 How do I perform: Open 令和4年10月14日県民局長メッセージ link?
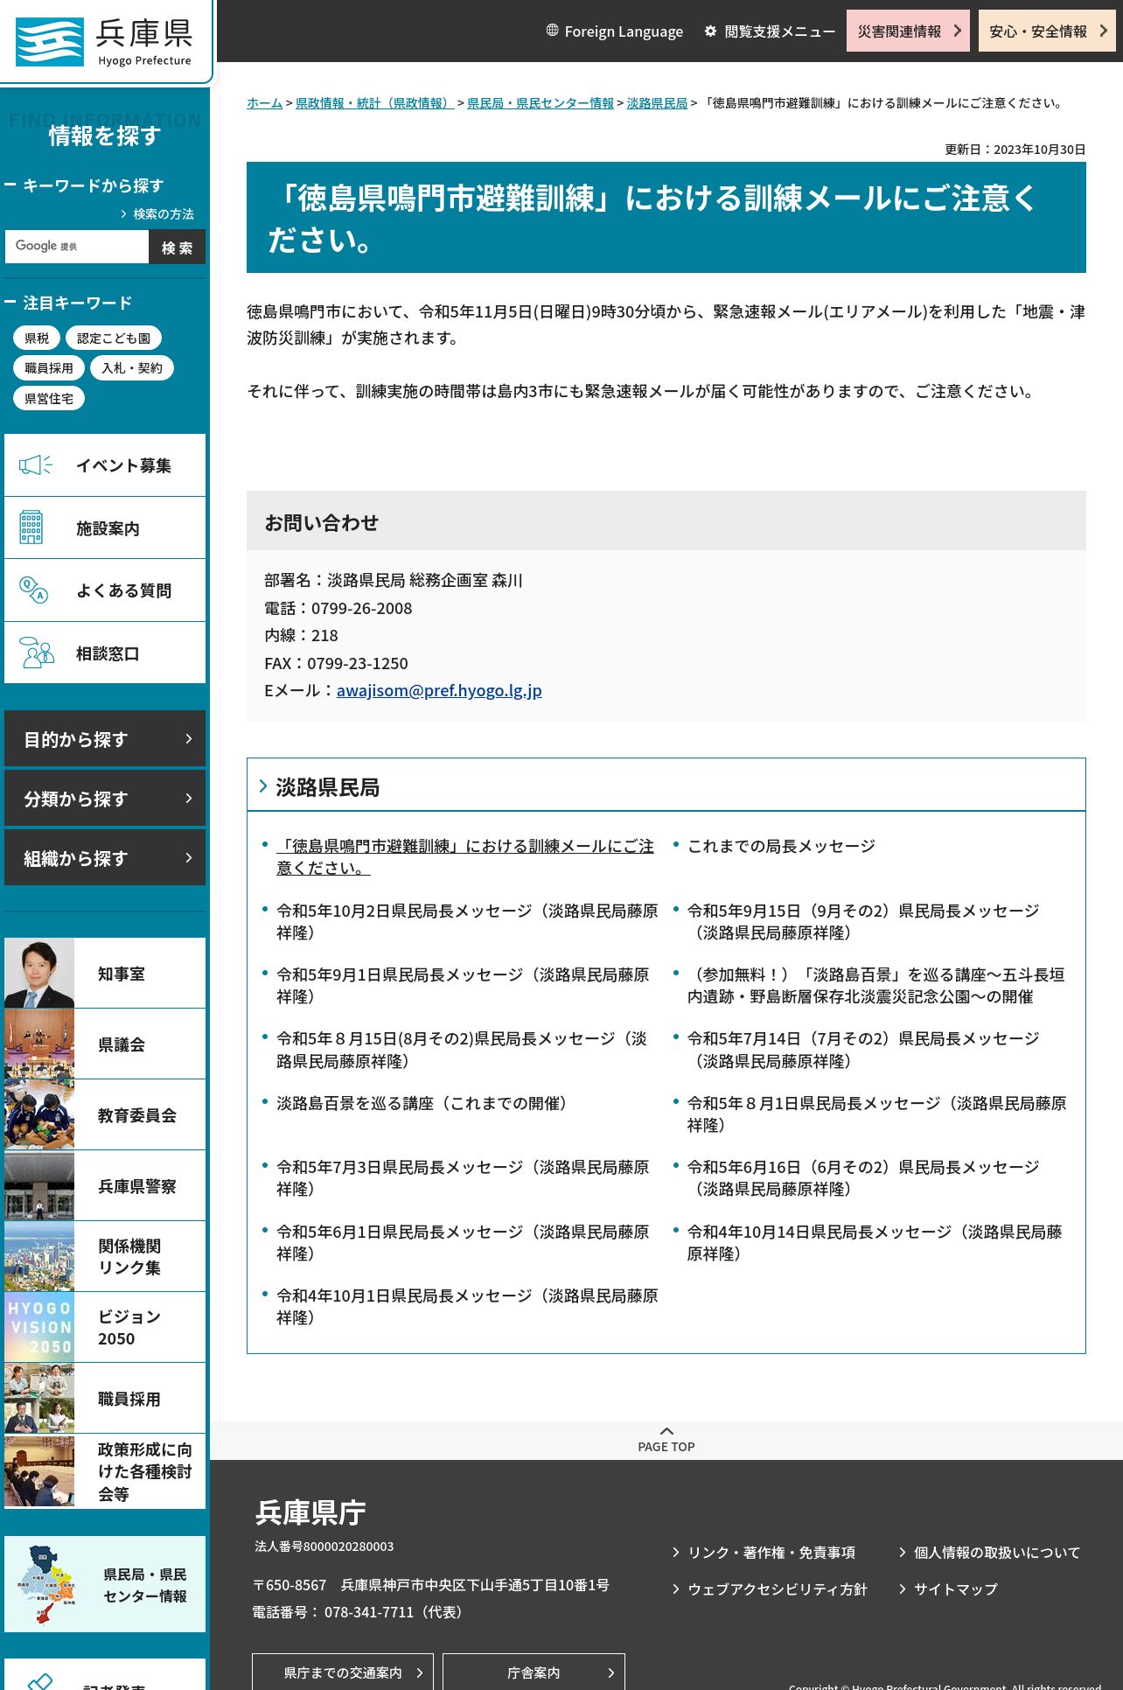tap(875, 1242)
